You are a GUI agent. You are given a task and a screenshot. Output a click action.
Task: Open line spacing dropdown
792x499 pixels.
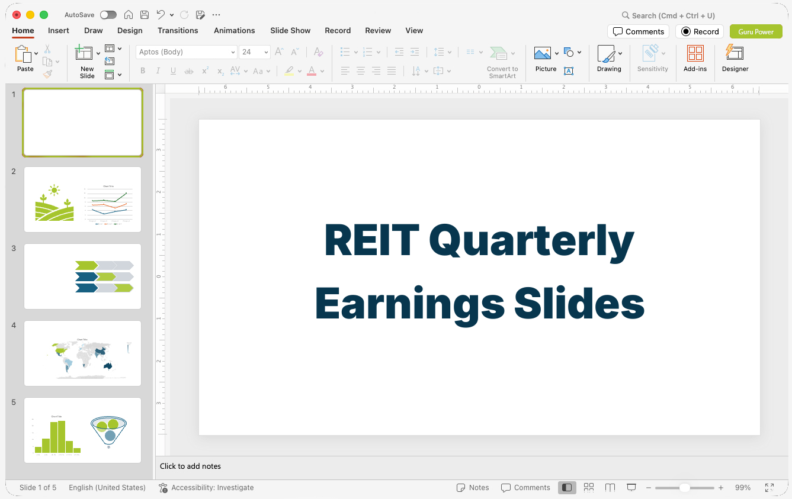pyautogui.click(x=443, y=52)
